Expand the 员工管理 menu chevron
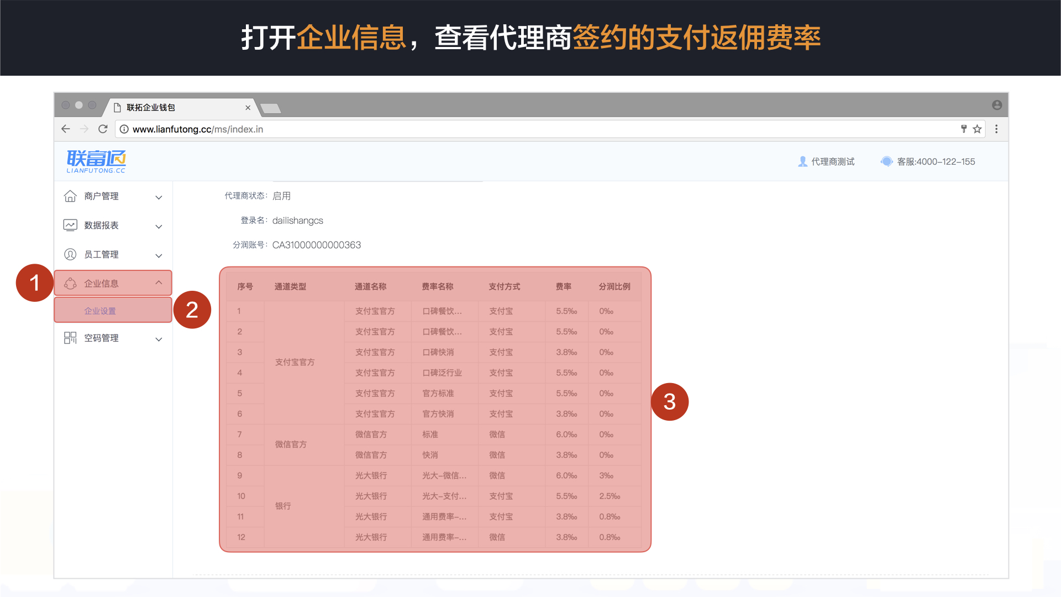Image resolution: width=1061 pixels, height=597 pixels. click(159, 255)
